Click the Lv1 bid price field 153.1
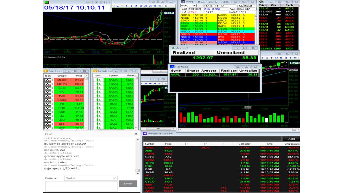 [x=195, y=12]
